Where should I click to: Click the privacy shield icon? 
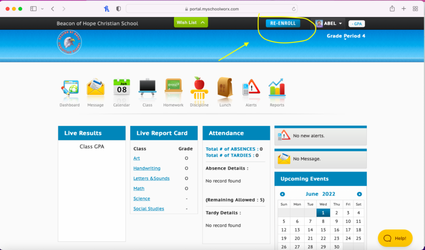[x=119, y=9]
